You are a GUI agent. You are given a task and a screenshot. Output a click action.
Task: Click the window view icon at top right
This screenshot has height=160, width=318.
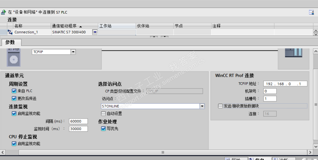point(311,12)
